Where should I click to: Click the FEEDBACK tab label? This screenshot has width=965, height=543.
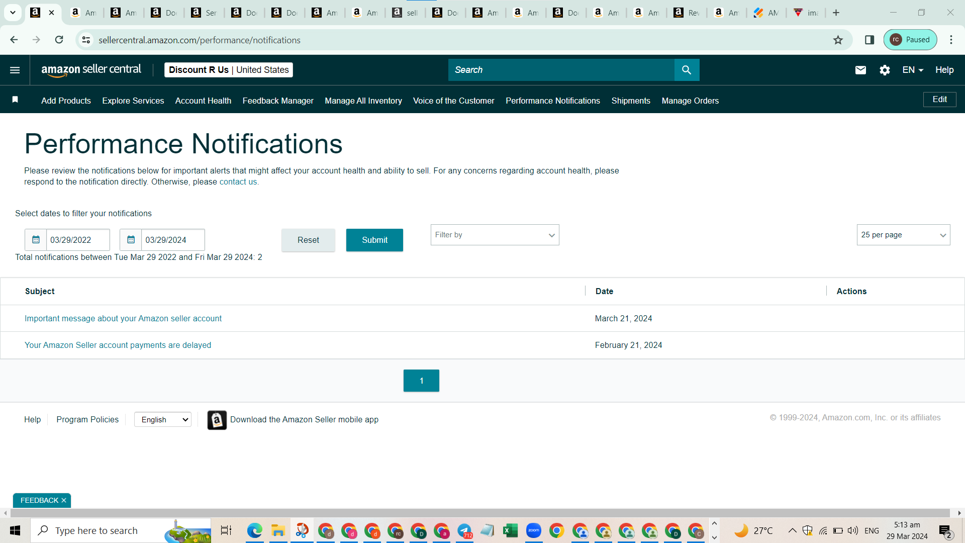[x=39, y=500]
